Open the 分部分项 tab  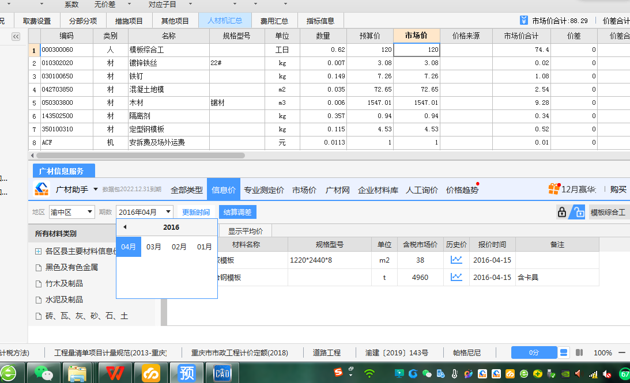click(83, 21)
